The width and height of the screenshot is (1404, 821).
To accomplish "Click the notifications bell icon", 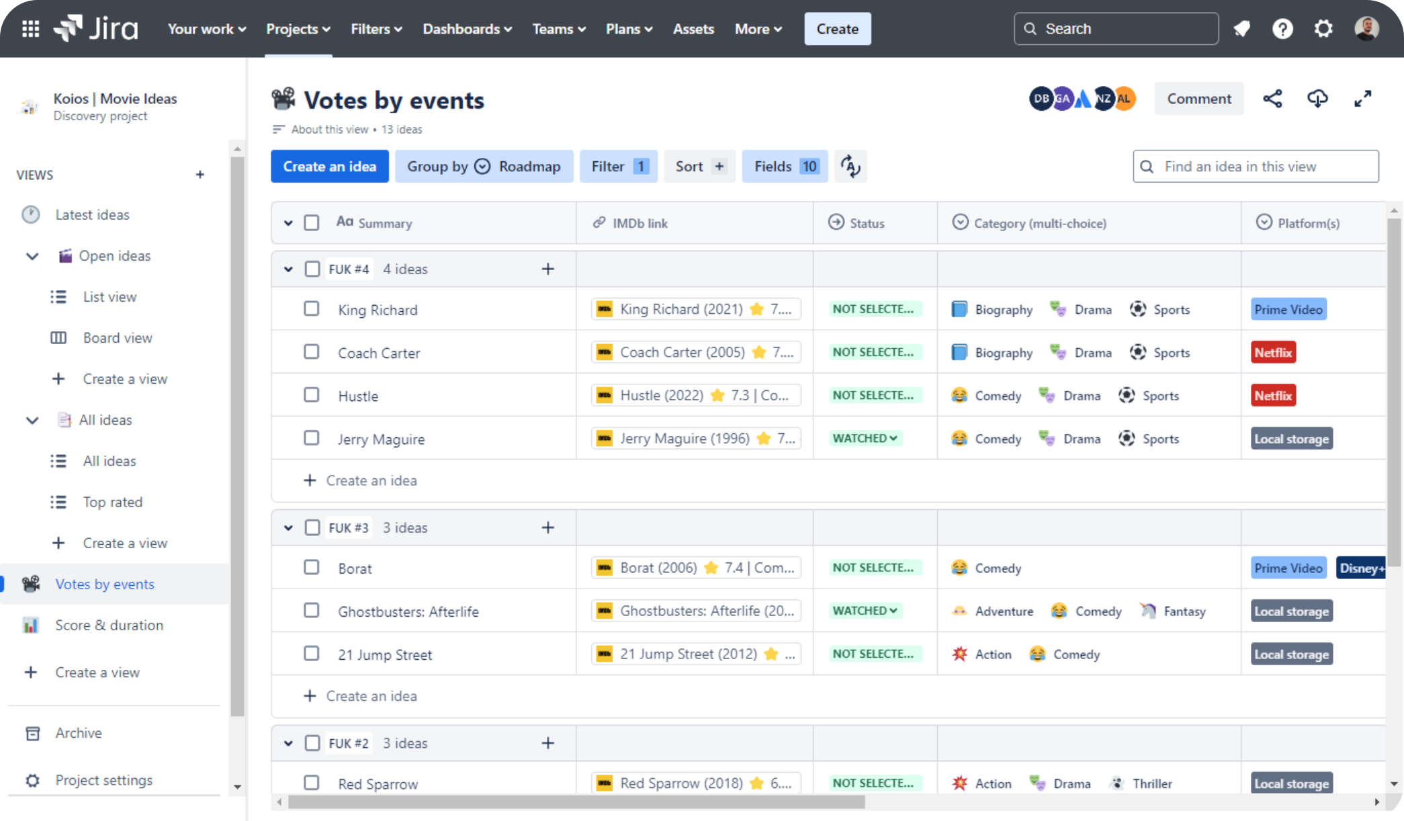I will 1241,29.
